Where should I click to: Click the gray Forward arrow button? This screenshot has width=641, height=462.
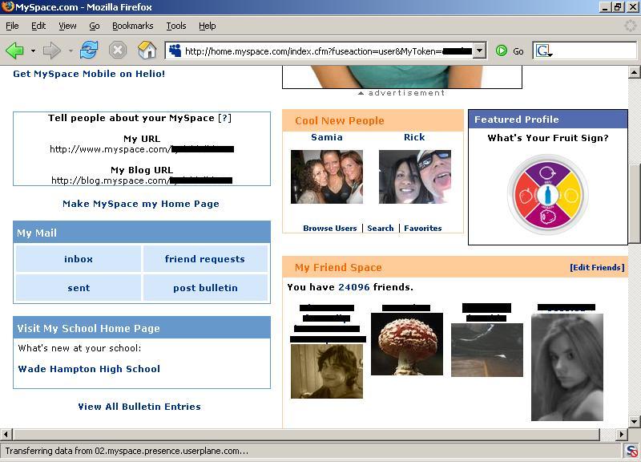coord(51,51)
